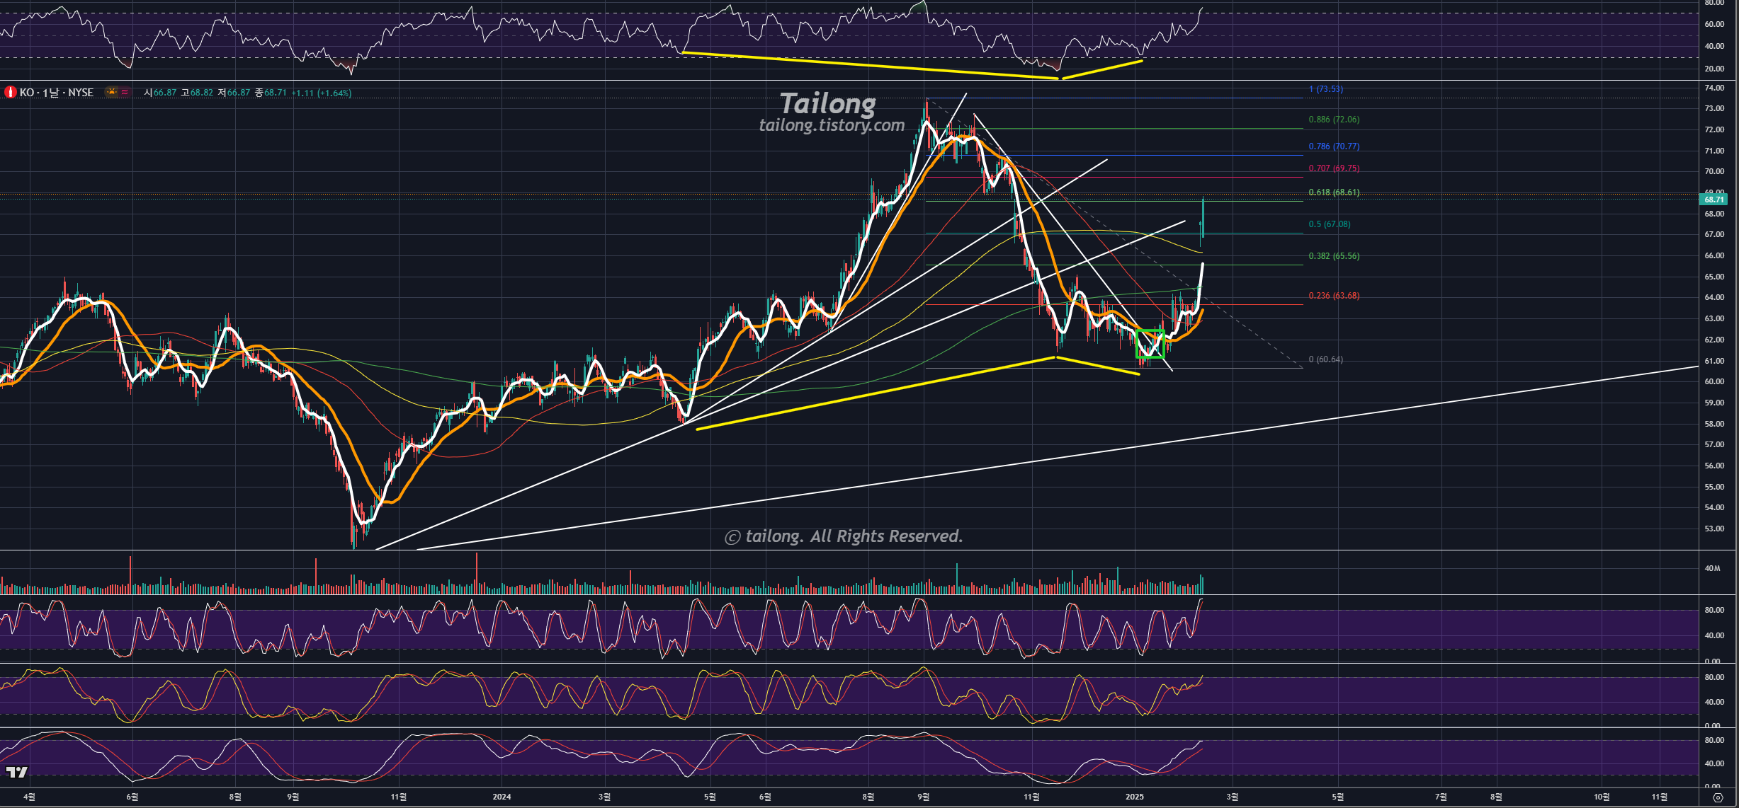This screenshot has height=808, width=1739.
Task: Click the 종68.71 closing price value
Action: point(271,93)
